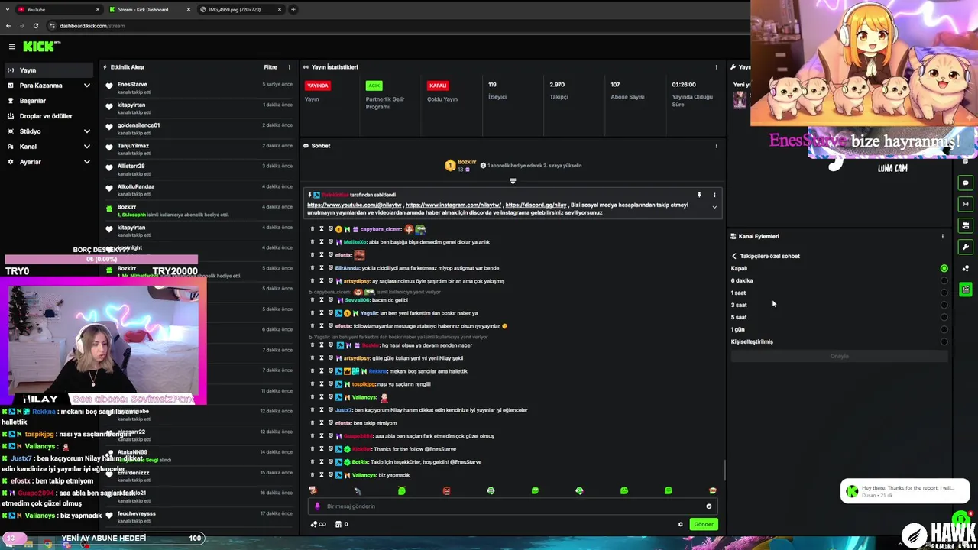
Task: Delete Valiancys 'biz yapmadık' message trash icon
Action: point(313,475)
